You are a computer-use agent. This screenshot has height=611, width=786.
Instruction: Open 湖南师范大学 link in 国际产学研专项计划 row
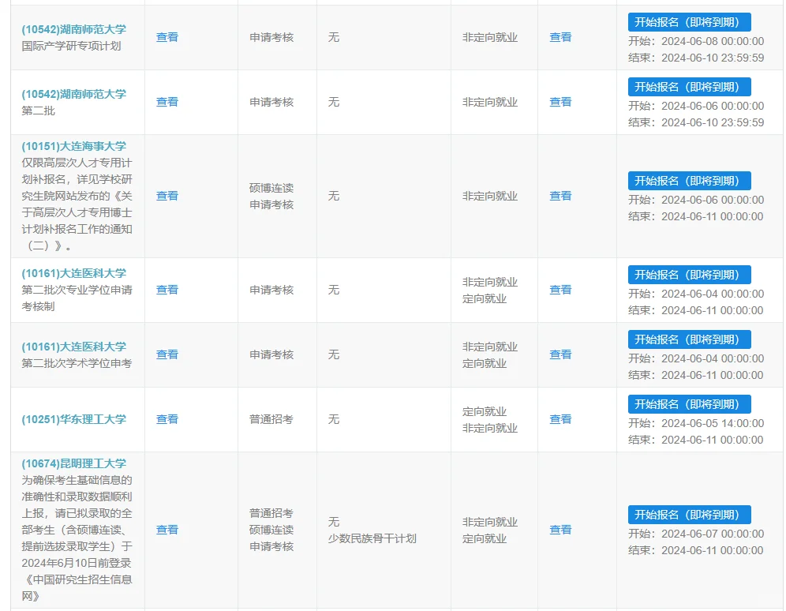(x=73, y=29)
